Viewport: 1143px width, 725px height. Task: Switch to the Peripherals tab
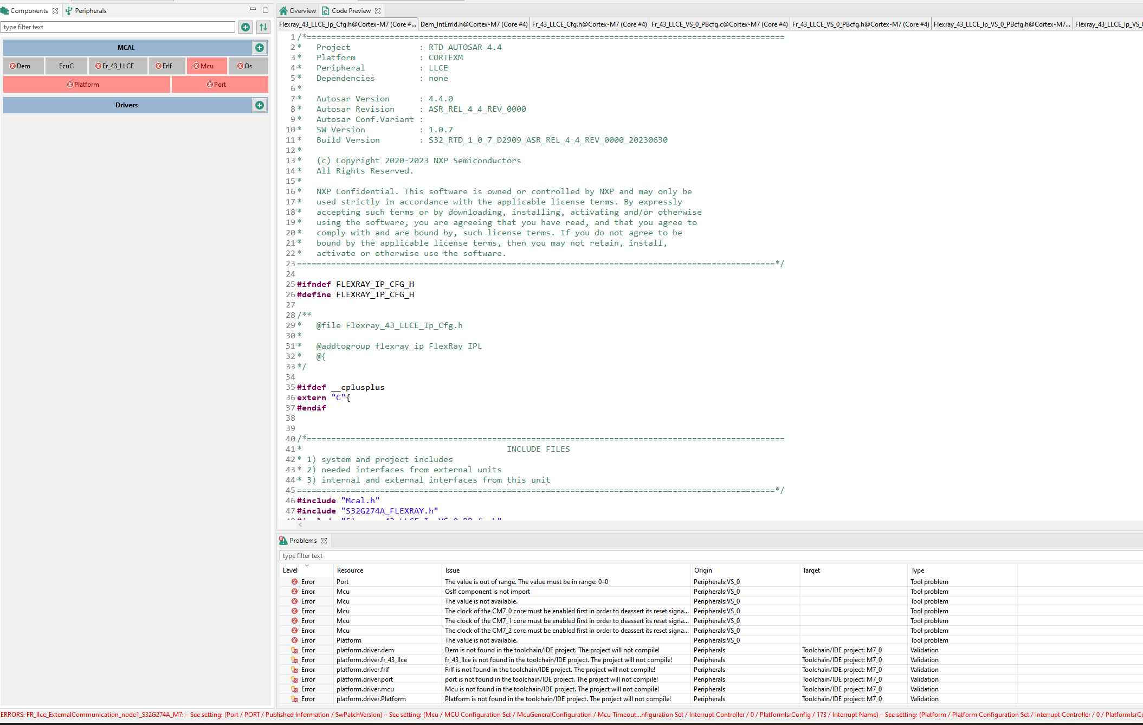[86, 11]
